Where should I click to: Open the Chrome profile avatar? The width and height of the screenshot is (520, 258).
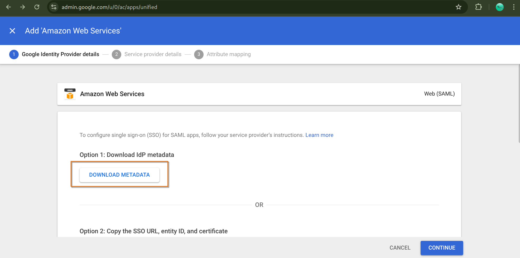(499, 7)
